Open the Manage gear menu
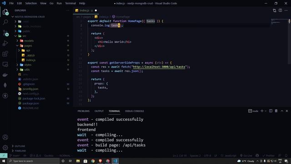The width and height of the screenshot is (291, 164). tap(5, 148)
